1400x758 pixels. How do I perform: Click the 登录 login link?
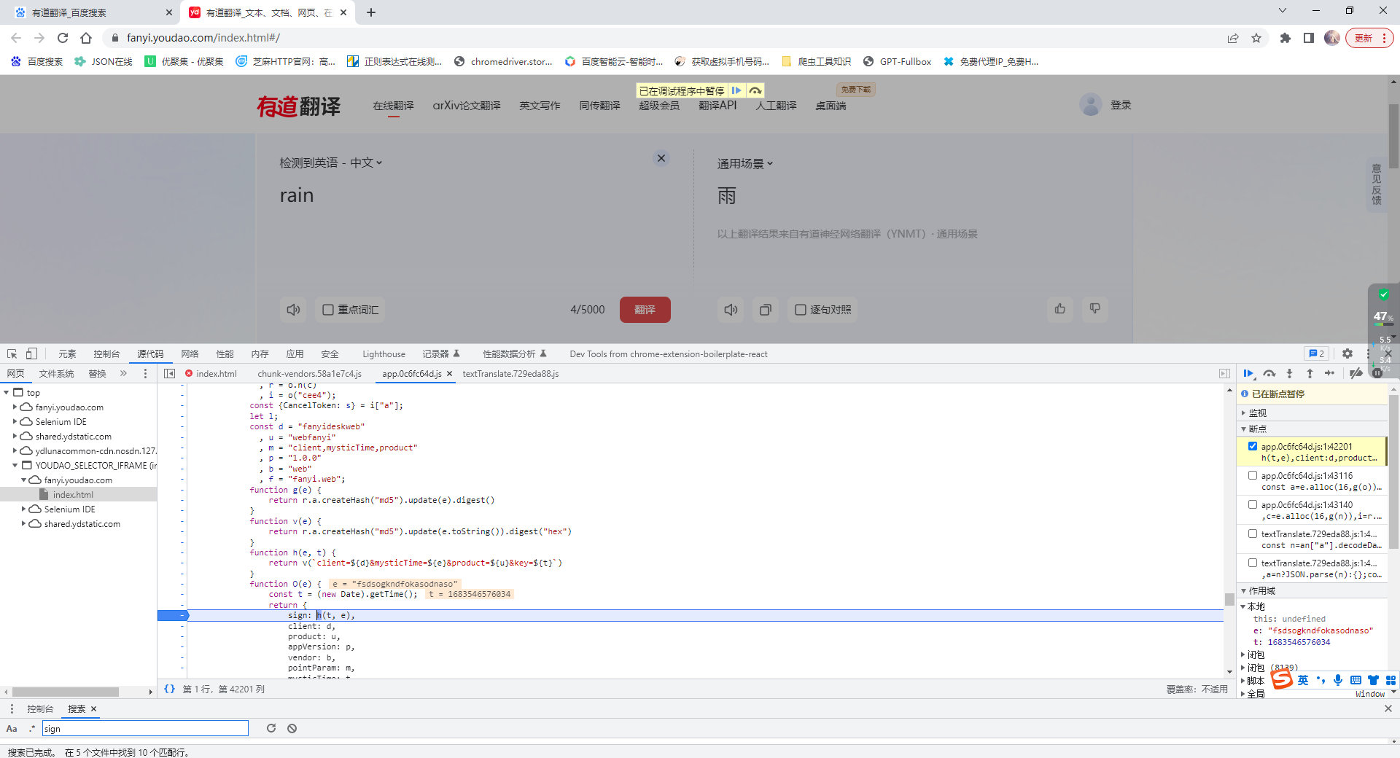point(1121,105)
